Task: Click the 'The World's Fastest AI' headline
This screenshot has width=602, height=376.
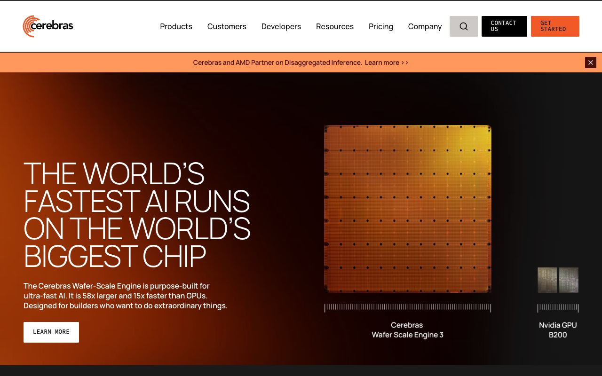Action: click(137, 215)
